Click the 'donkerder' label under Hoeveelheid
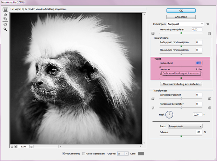Viewport: 217px width, 161px height. tap(165, 69)
